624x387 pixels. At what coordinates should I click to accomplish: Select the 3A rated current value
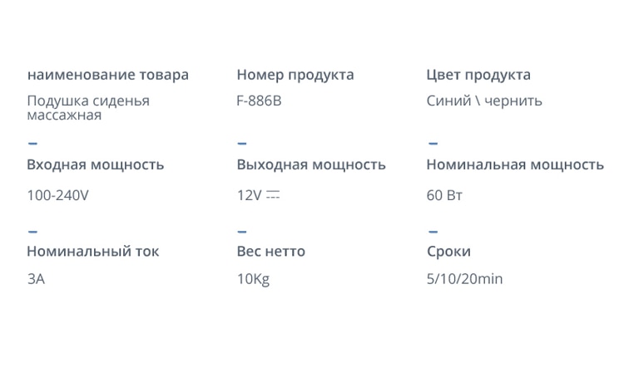pyautogui.click(x=36, y=279)
